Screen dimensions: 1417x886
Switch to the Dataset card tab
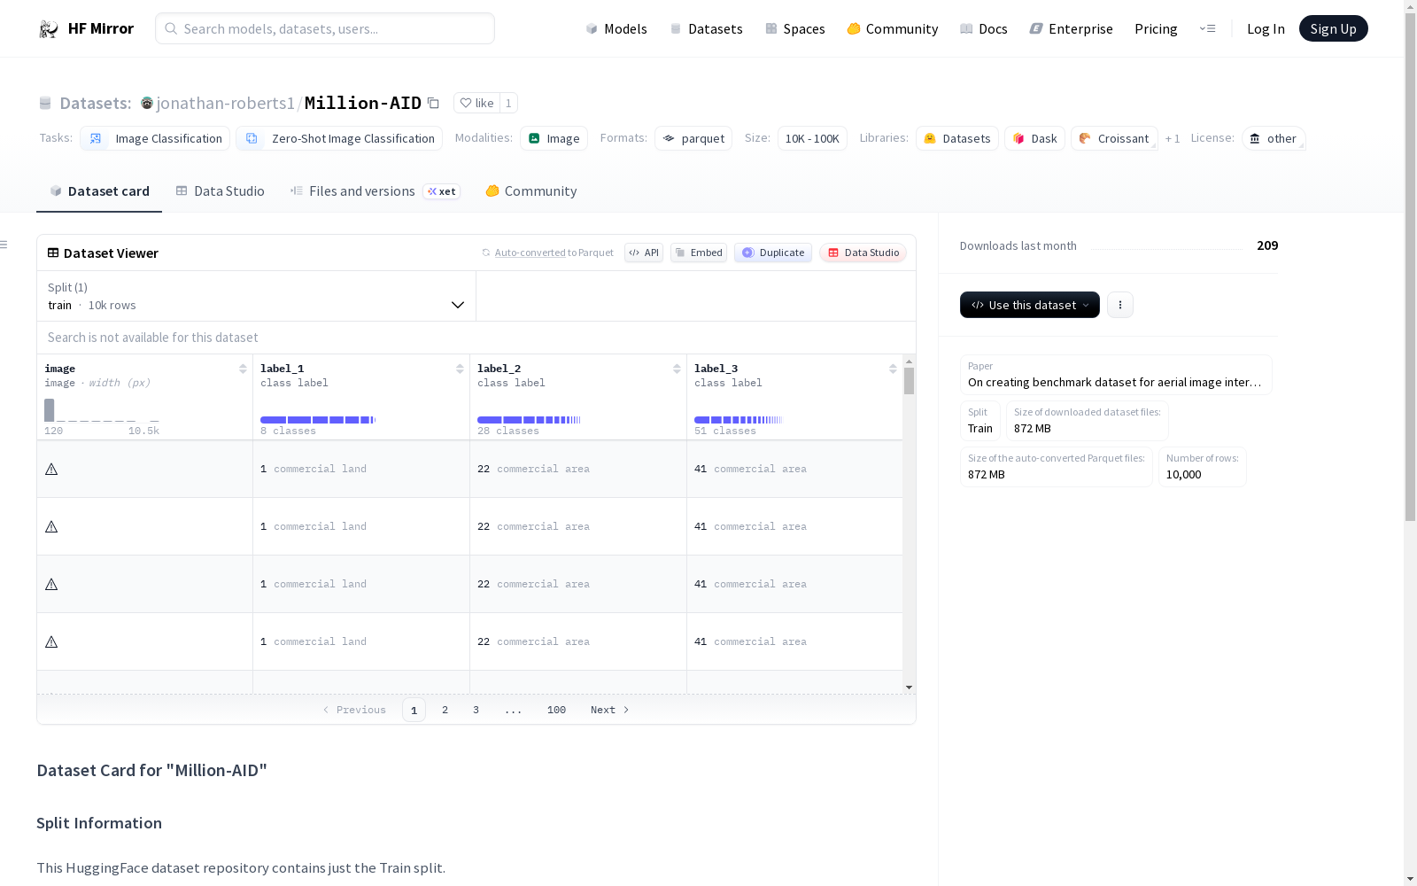[99, 191]
